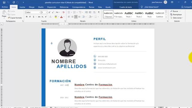The width and height of the screenshot is (192, 108).
Task: Click the multilevel list icon
Action: pyautogui.click(x=80, y=12)
